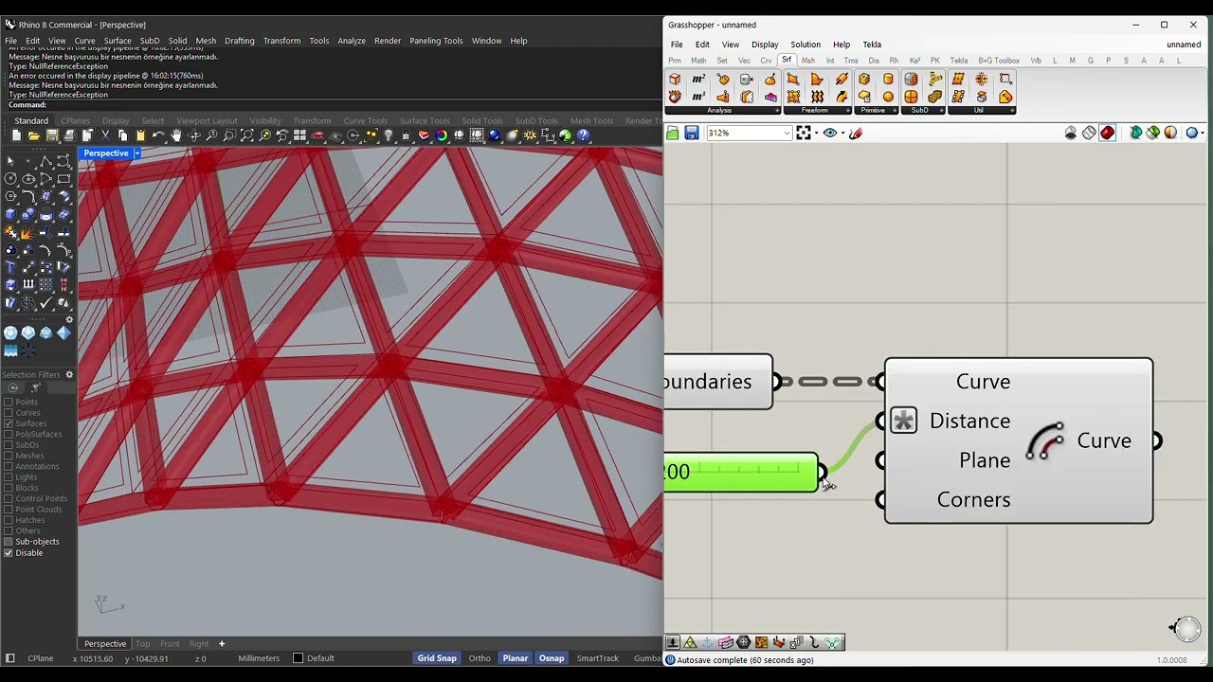Open the Surface menu in Rhino
1213x682 pixels.
[x=118, y=41]
